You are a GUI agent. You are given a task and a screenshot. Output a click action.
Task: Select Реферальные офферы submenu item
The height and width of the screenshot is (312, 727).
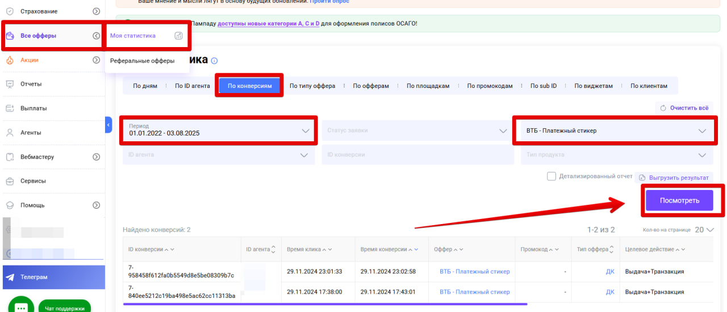pyautogui.click(x=142, y=61)
